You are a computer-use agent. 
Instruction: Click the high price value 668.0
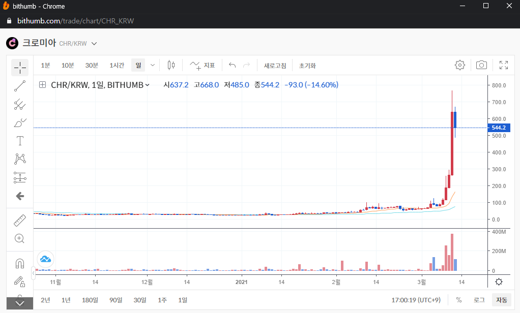pos(209,85)
